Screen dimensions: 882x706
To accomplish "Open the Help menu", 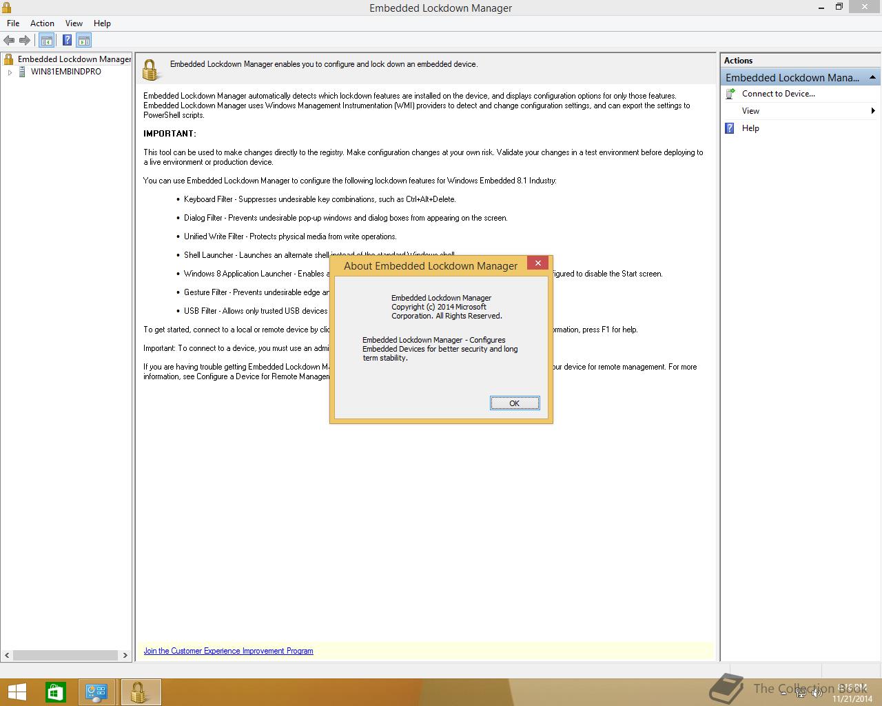I will pyautogui.click(x=102, y=23).
